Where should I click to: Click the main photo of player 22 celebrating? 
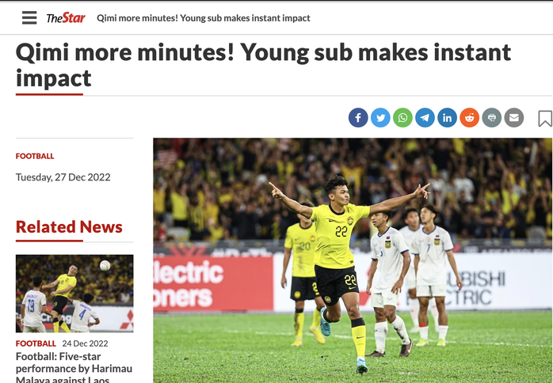pyautogui.click(x=353, y=260)
